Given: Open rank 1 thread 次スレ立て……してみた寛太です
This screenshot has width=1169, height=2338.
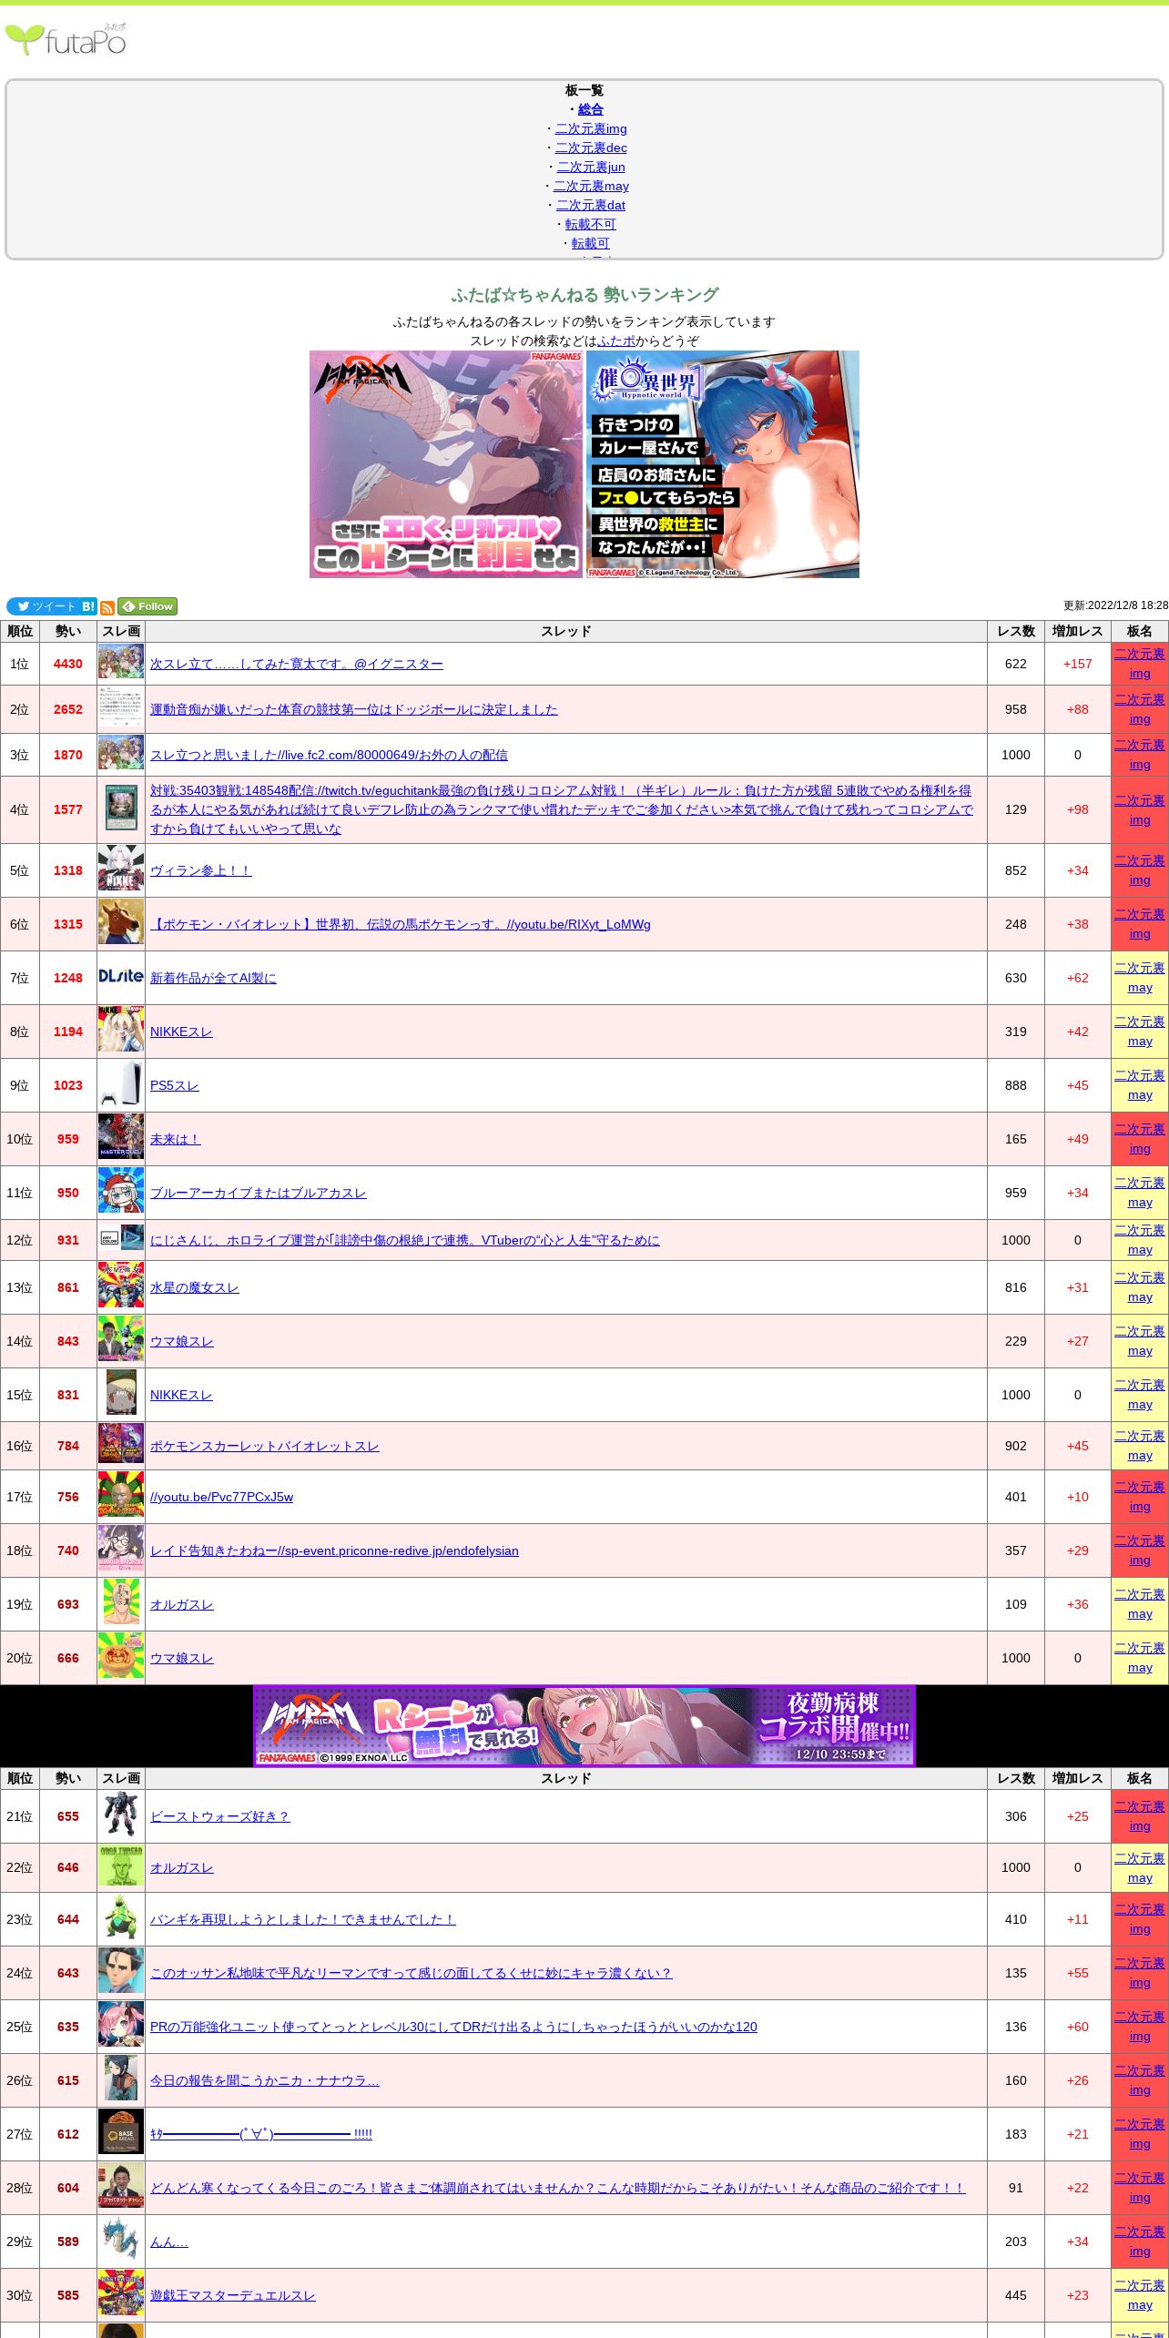Looking at the screenshot, I should pyautogui.click(x=297, y=664).
